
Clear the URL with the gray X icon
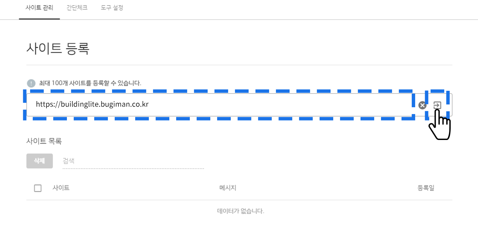click(422, 105)
